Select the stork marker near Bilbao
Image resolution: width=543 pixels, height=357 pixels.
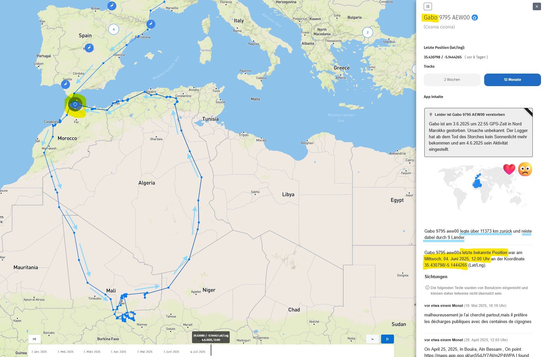112,6
